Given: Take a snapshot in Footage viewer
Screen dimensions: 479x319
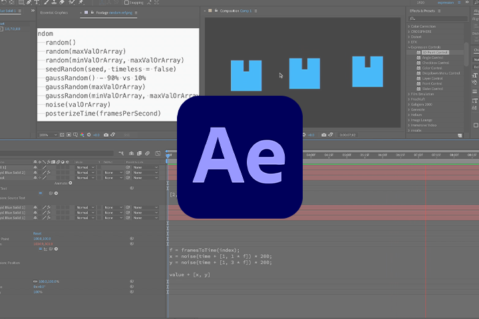Looking at the screenshot, I should click(106, 135).
